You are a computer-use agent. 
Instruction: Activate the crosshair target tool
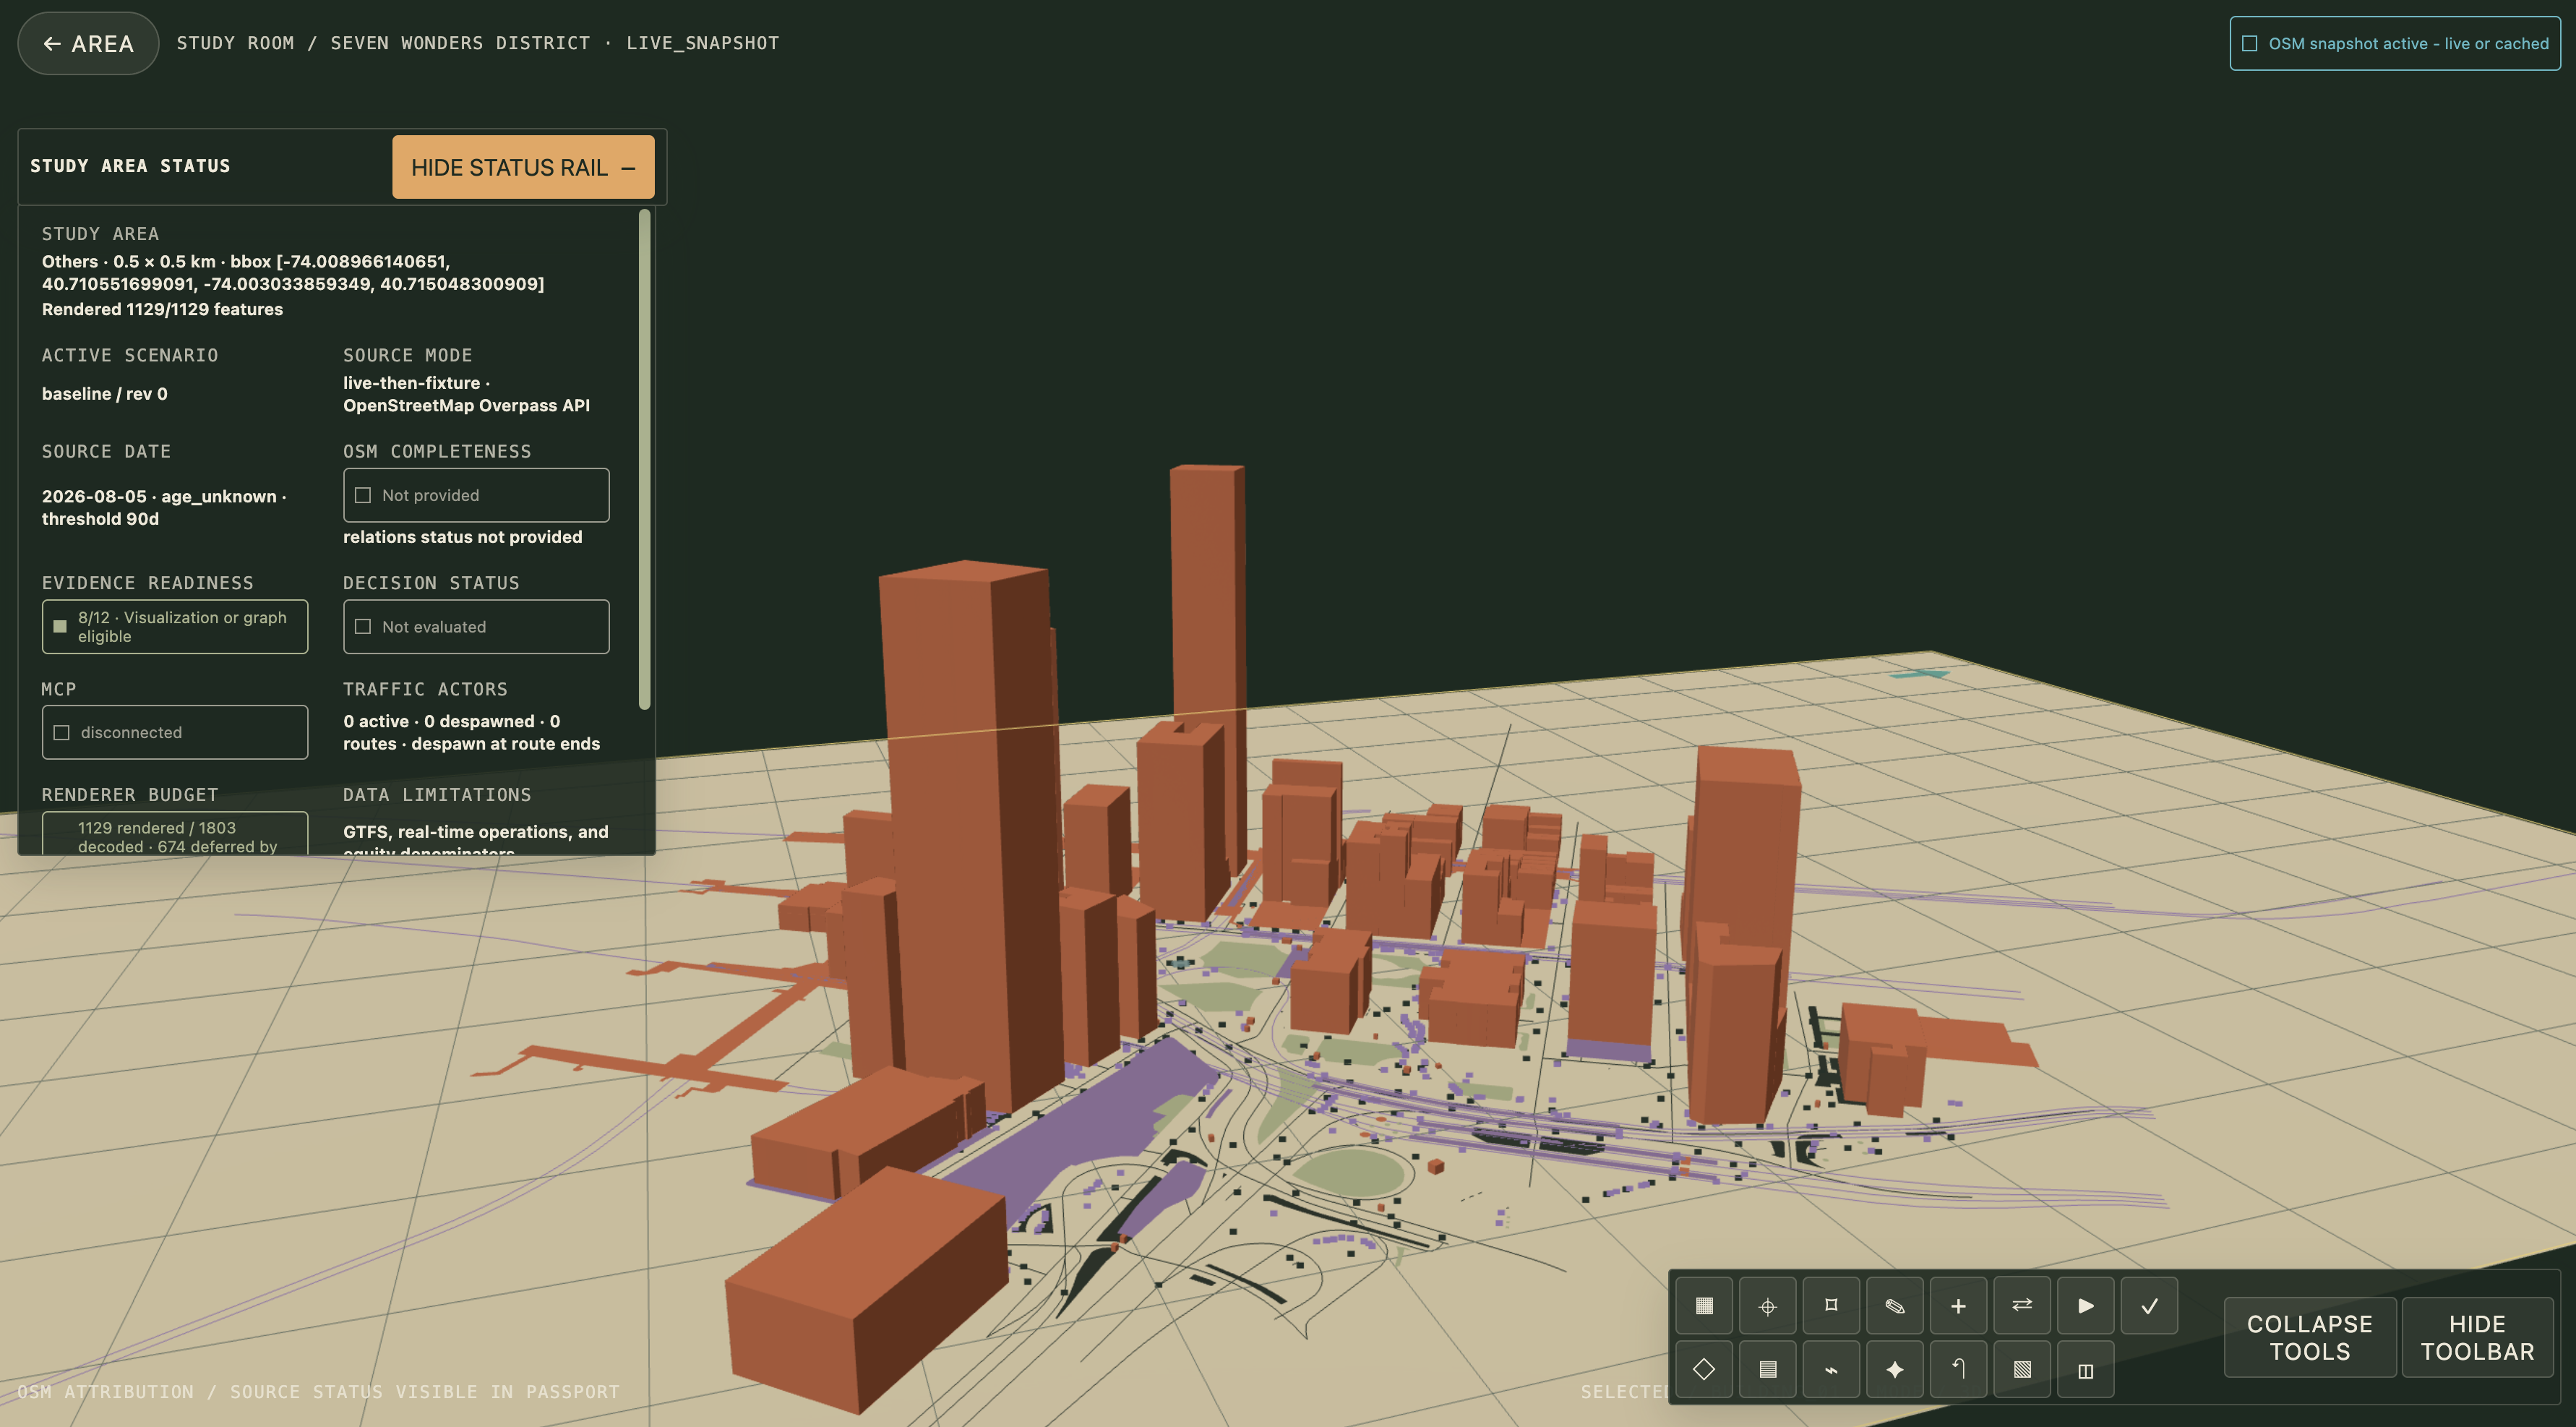[x=1767, y=1305]
